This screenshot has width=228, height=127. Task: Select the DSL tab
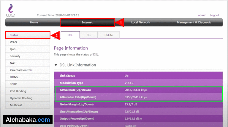coord(70,35)
